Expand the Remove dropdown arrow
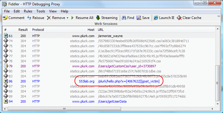Image resolution: width=223 pixels, height=113 pixels. [67, 18]
